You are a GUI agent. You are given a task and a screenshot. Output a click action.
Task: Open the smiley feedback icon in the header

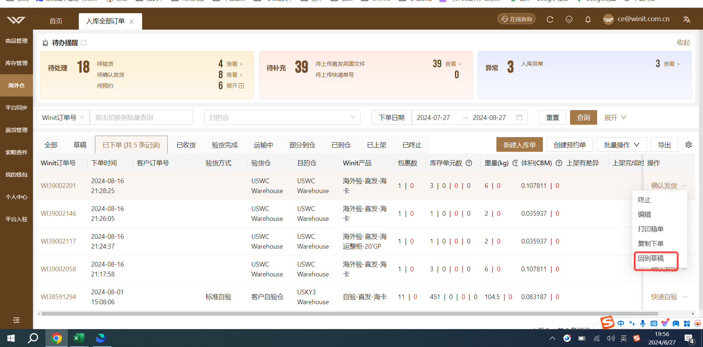(569, 19)
